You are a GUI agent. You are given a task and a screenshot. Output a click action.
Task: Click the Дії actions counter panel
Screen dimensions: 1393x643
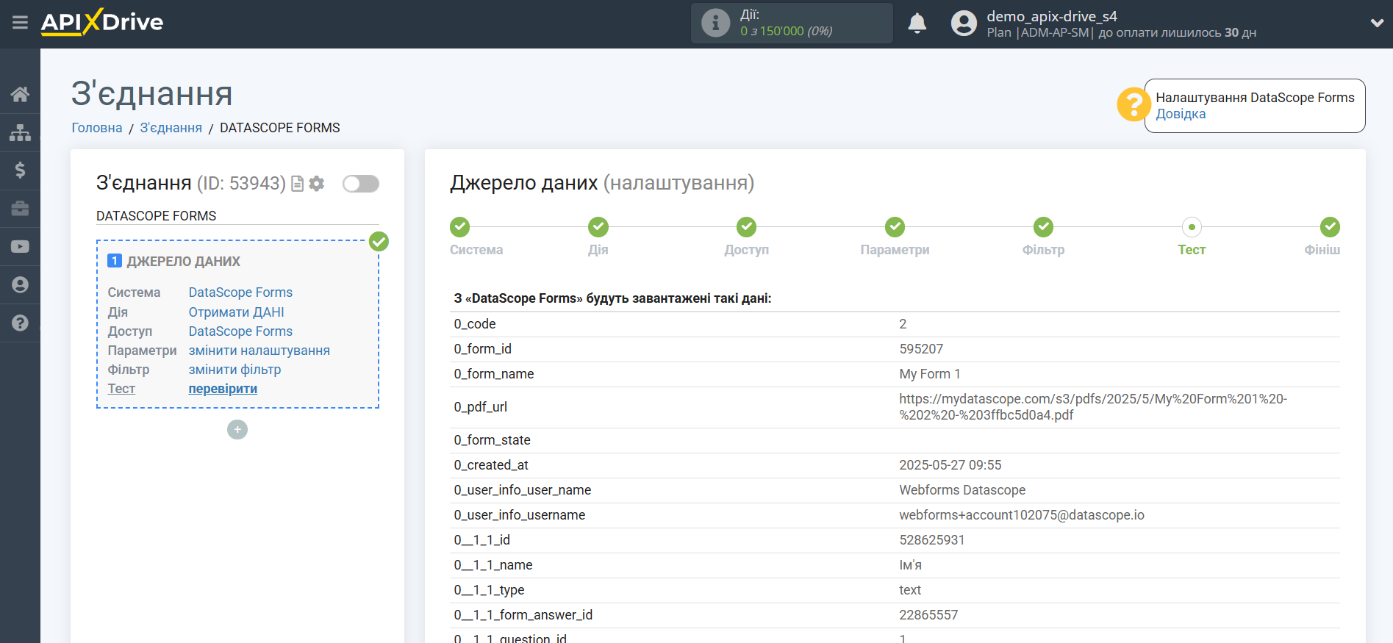click(x=792, y=23)
